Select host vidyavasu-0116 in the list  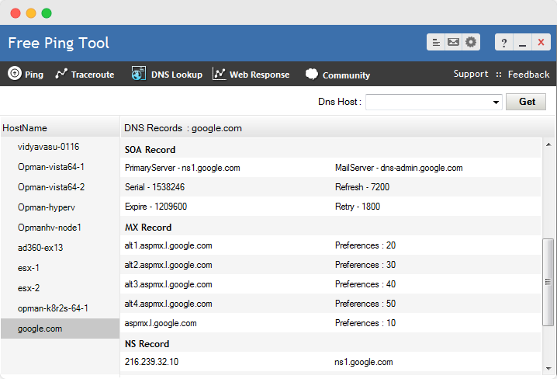click(x=49, y=147)
